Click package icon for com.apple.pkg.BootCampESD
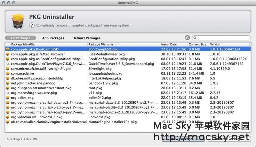Image resolution: width=256 pixels, height=147 pixels. point(8,49)
